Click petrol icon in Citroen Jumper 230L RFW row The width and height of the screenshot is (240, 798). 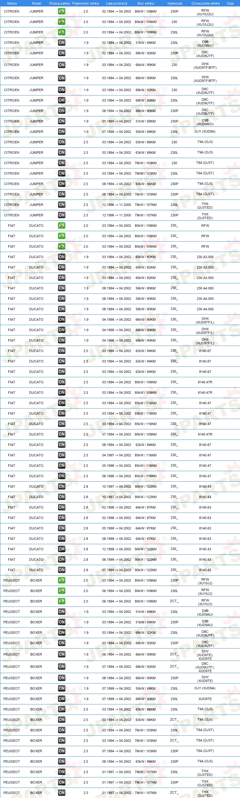click(62, 32)
